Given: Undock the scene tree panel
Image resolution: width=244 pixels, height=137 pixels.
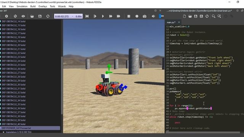Looking at the screenshot, I should (155, 11).
